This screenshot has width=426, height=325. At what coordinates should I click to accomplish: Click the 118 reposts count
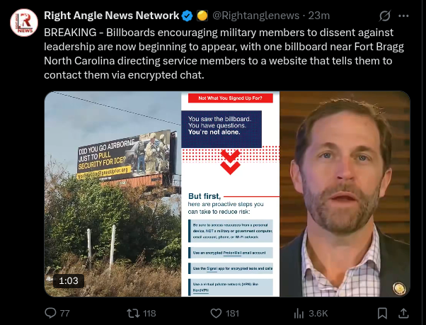pos(149,313)
